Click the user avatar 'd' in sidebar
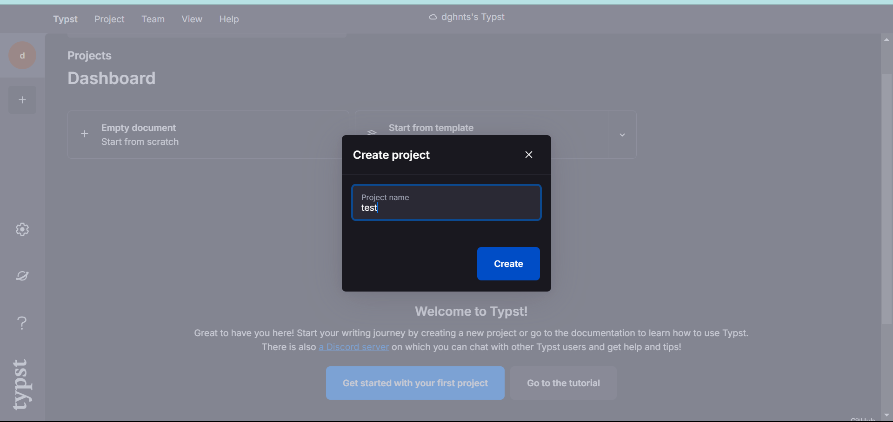 click(x=22, y=56)
